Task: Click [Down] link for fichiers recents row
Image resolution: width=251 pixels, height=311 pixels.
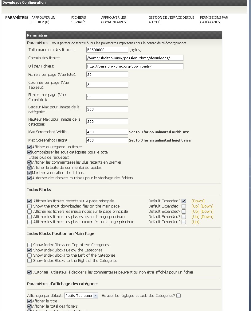Action: 198,201
